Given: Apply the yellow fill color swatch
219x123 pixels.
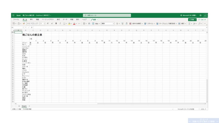Looking at the screenshot, I should [x=69, y=24].
